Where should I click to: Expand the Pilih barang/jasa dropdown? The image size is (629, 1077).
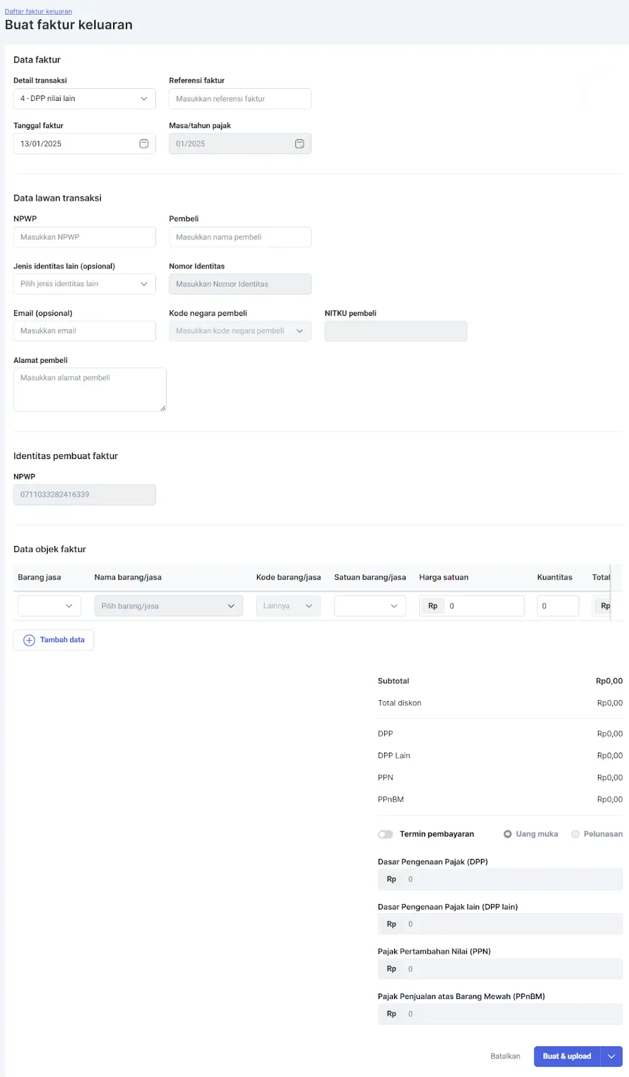click(x=169, y=606)
